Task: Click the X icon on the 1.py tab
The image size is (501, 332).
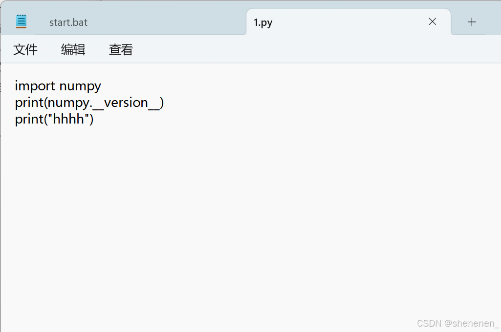Action: [432, 21]
